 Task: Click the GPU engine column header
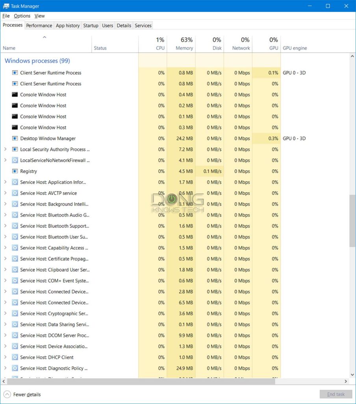pos(295,48)
